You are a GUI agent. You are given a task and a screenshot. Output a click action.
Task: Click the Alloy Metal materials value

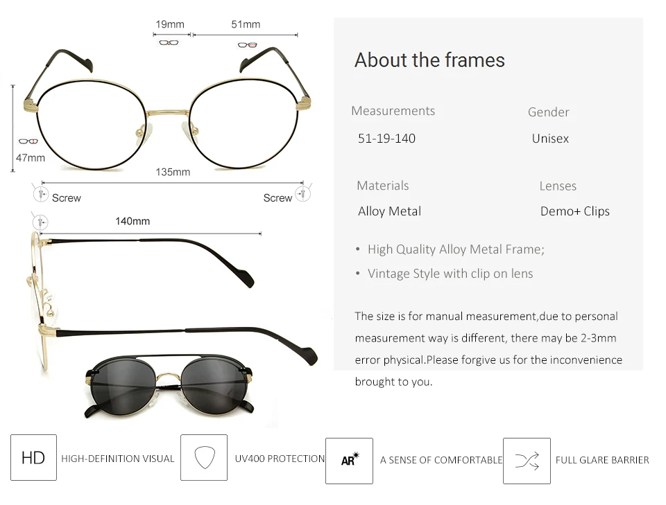(389, 211)
